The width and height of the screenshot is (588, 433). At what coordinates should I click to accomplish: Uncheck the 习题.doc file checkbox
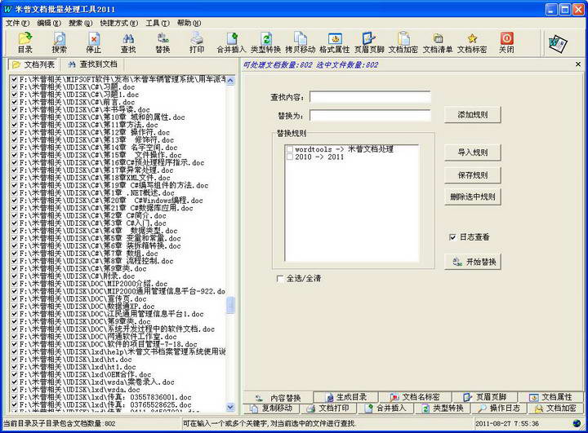point(14,87)
